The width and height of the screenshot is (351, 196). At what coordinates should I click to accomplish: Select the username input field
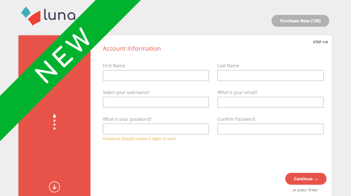(x=156, y=102)
